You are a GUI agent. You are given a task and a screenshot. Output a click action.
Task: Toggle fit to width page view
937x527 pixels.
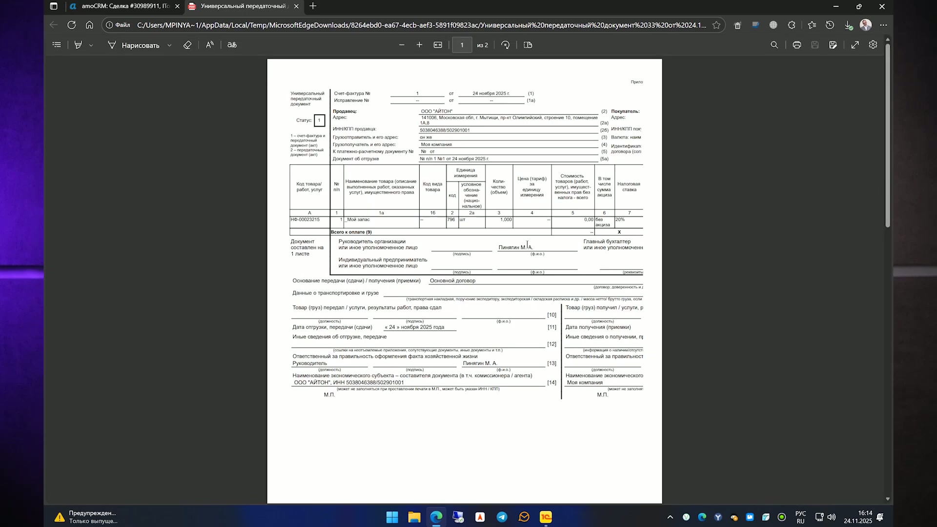(x=438, y=45)
